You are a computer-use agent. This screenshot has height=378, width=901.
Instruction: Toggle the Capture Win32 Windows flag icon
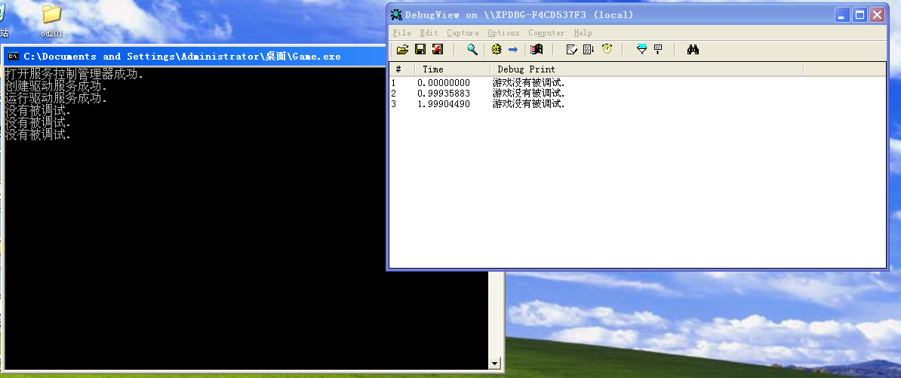pos(537,49)
